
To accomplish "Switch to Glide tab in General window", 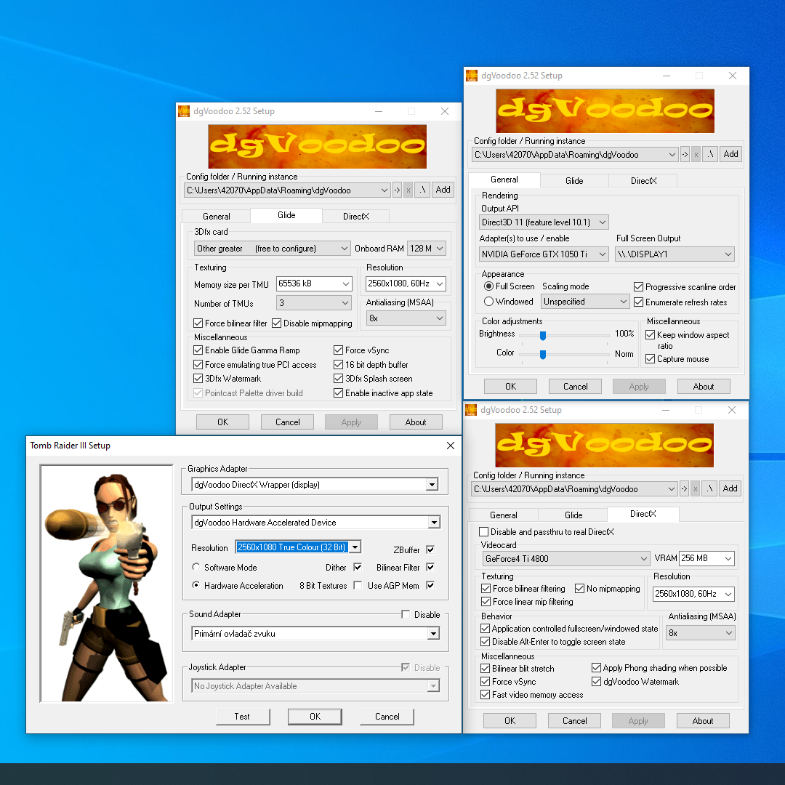I will pyautogui.click(x=574, y=181).
